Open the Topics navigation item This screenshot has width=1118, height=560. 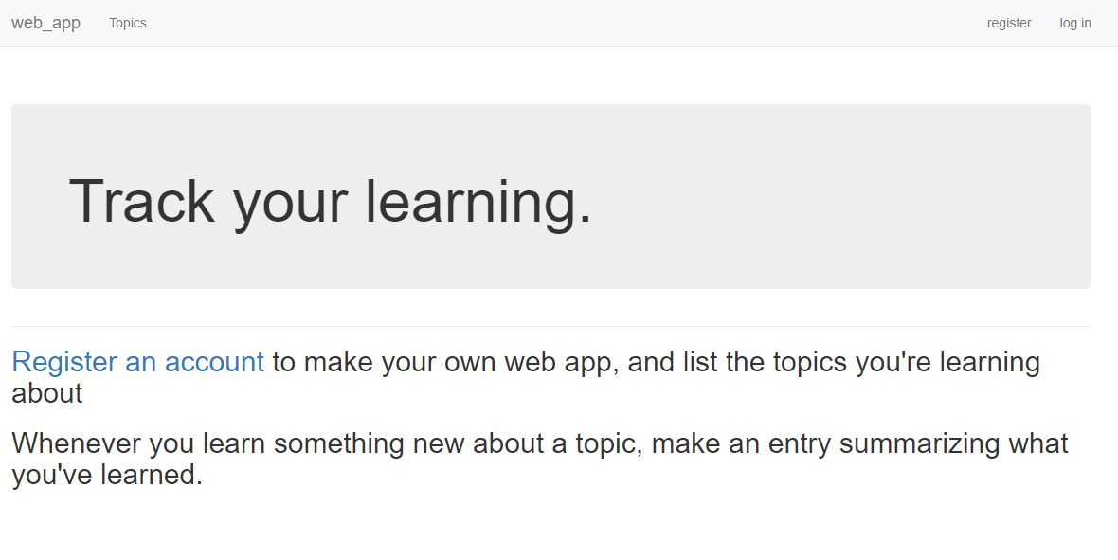click(128, 23)
